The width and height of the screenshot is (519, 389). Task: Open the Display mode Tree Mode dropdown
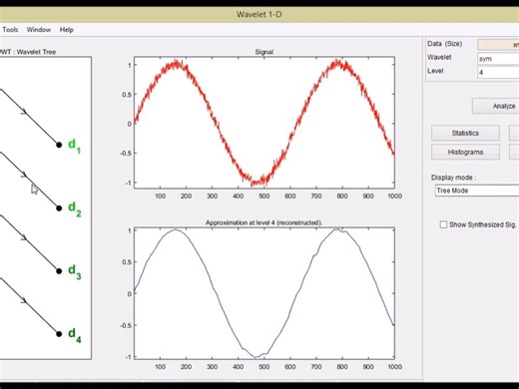477,191
